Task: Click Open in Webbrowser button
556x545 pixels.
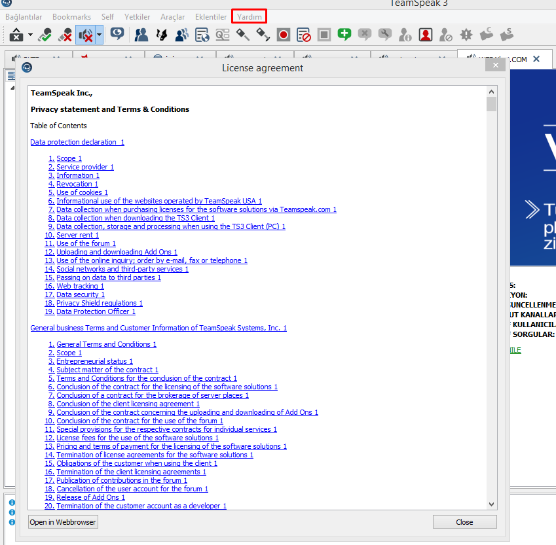Action: click(x=63, y=522)
